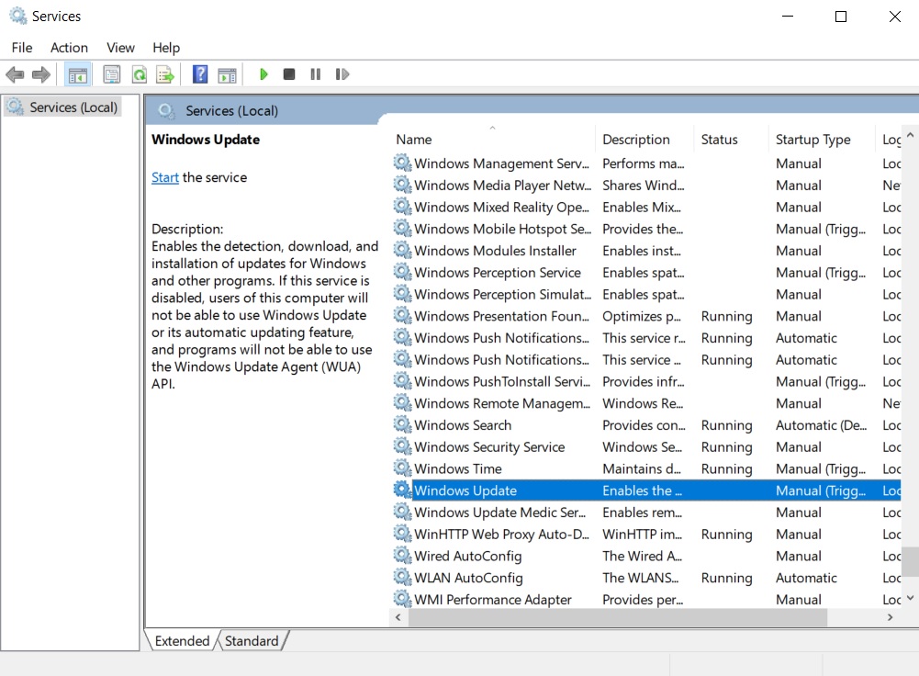Click the Back arrow in toolbar
This screenshot has height=676, width=919.
point(15,74)
